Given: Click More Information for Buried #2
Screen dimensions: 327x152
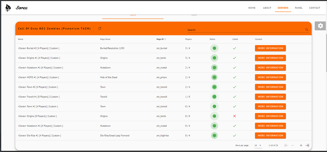Looking at the screenshot, I should coord(270,48).
